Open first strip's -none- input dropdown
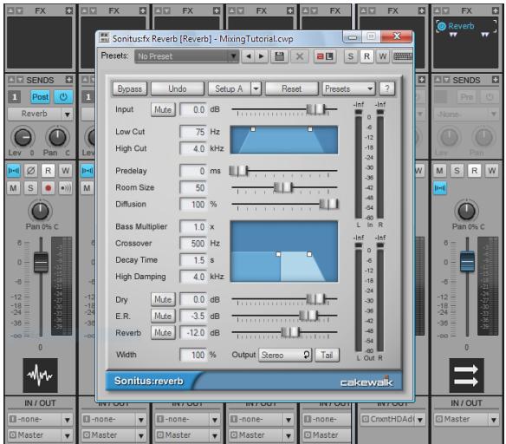This screenshot has height=444, width=506. click(x=40, y=420)
